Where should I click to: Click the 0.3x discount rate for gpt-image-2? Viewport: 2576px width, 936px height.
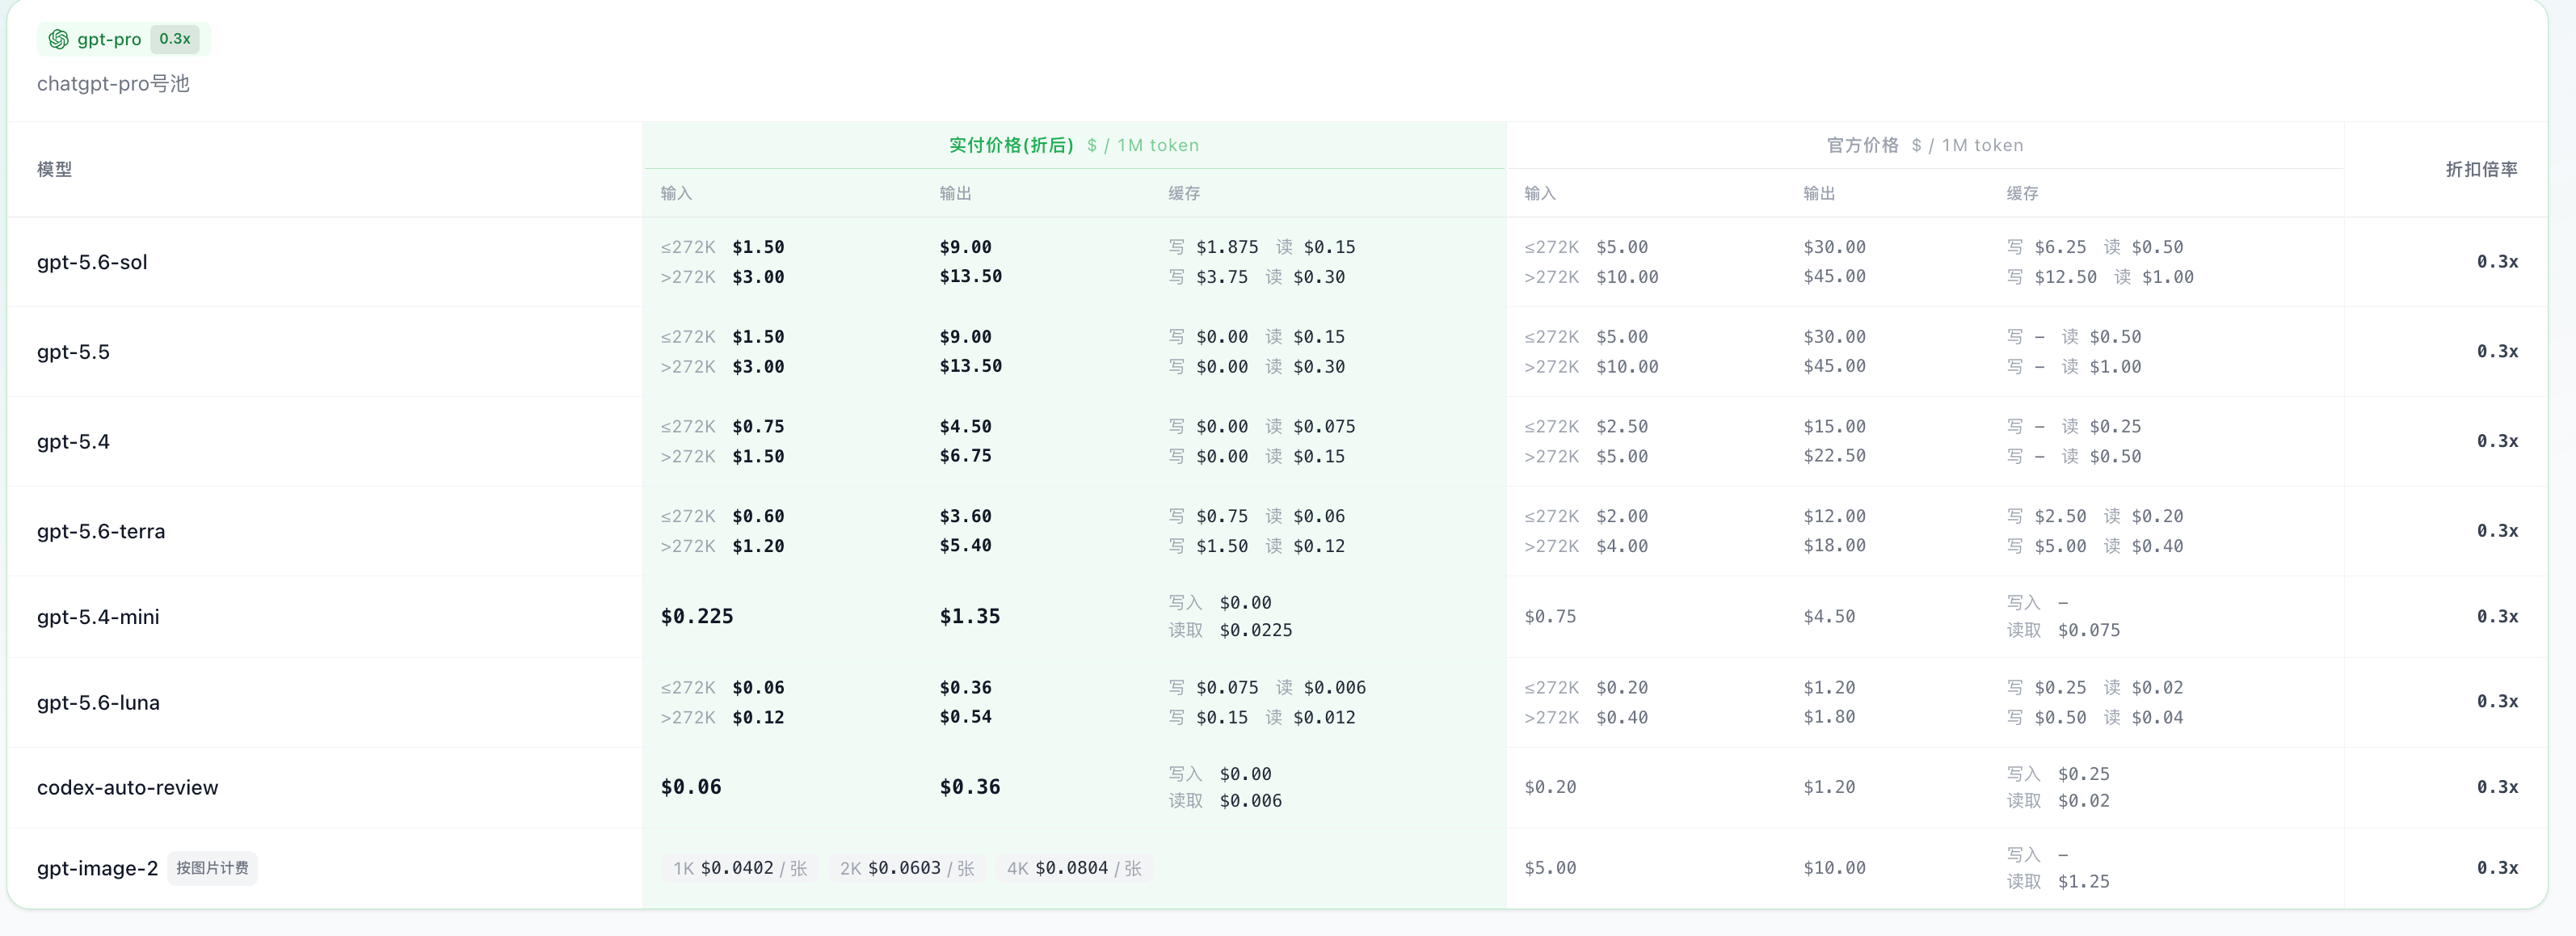coord(2497,868)
